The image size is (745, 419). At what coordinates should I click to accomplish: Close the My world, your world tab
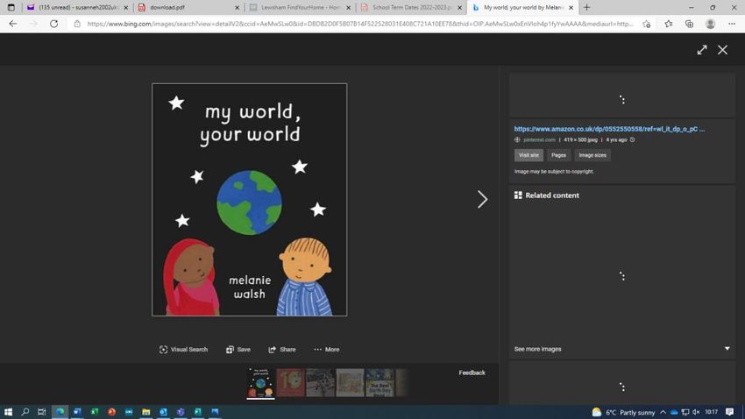(x=571, y=8)
